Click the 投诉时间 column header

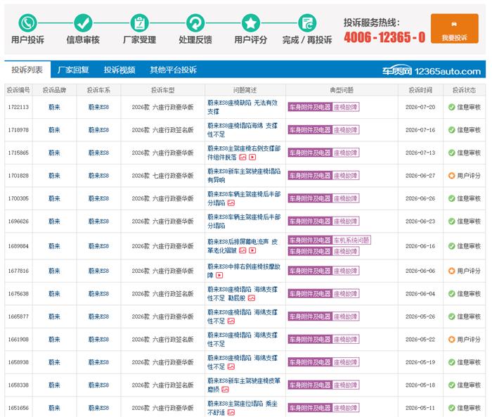[420, 90]
